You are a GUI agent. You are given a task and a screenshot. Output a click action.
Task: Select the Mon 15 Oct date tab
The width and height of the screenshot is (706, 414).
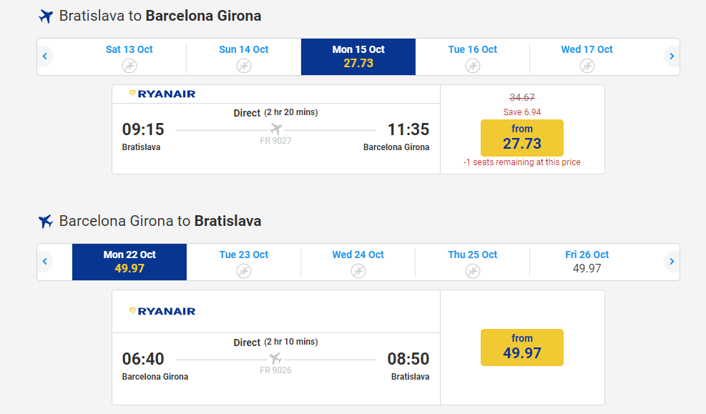coord(358,56)
